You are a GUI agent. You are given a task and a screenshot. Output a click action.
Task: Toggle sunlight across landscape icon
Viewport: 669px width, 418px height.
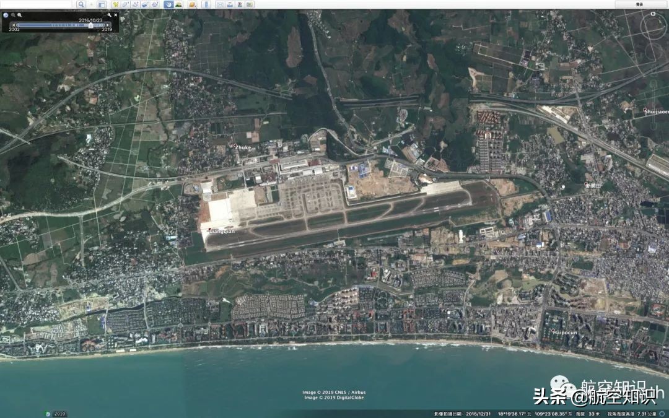point(178,4)
